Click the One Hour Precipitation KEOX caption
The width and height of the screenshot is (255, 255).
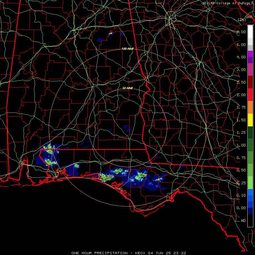129,253
